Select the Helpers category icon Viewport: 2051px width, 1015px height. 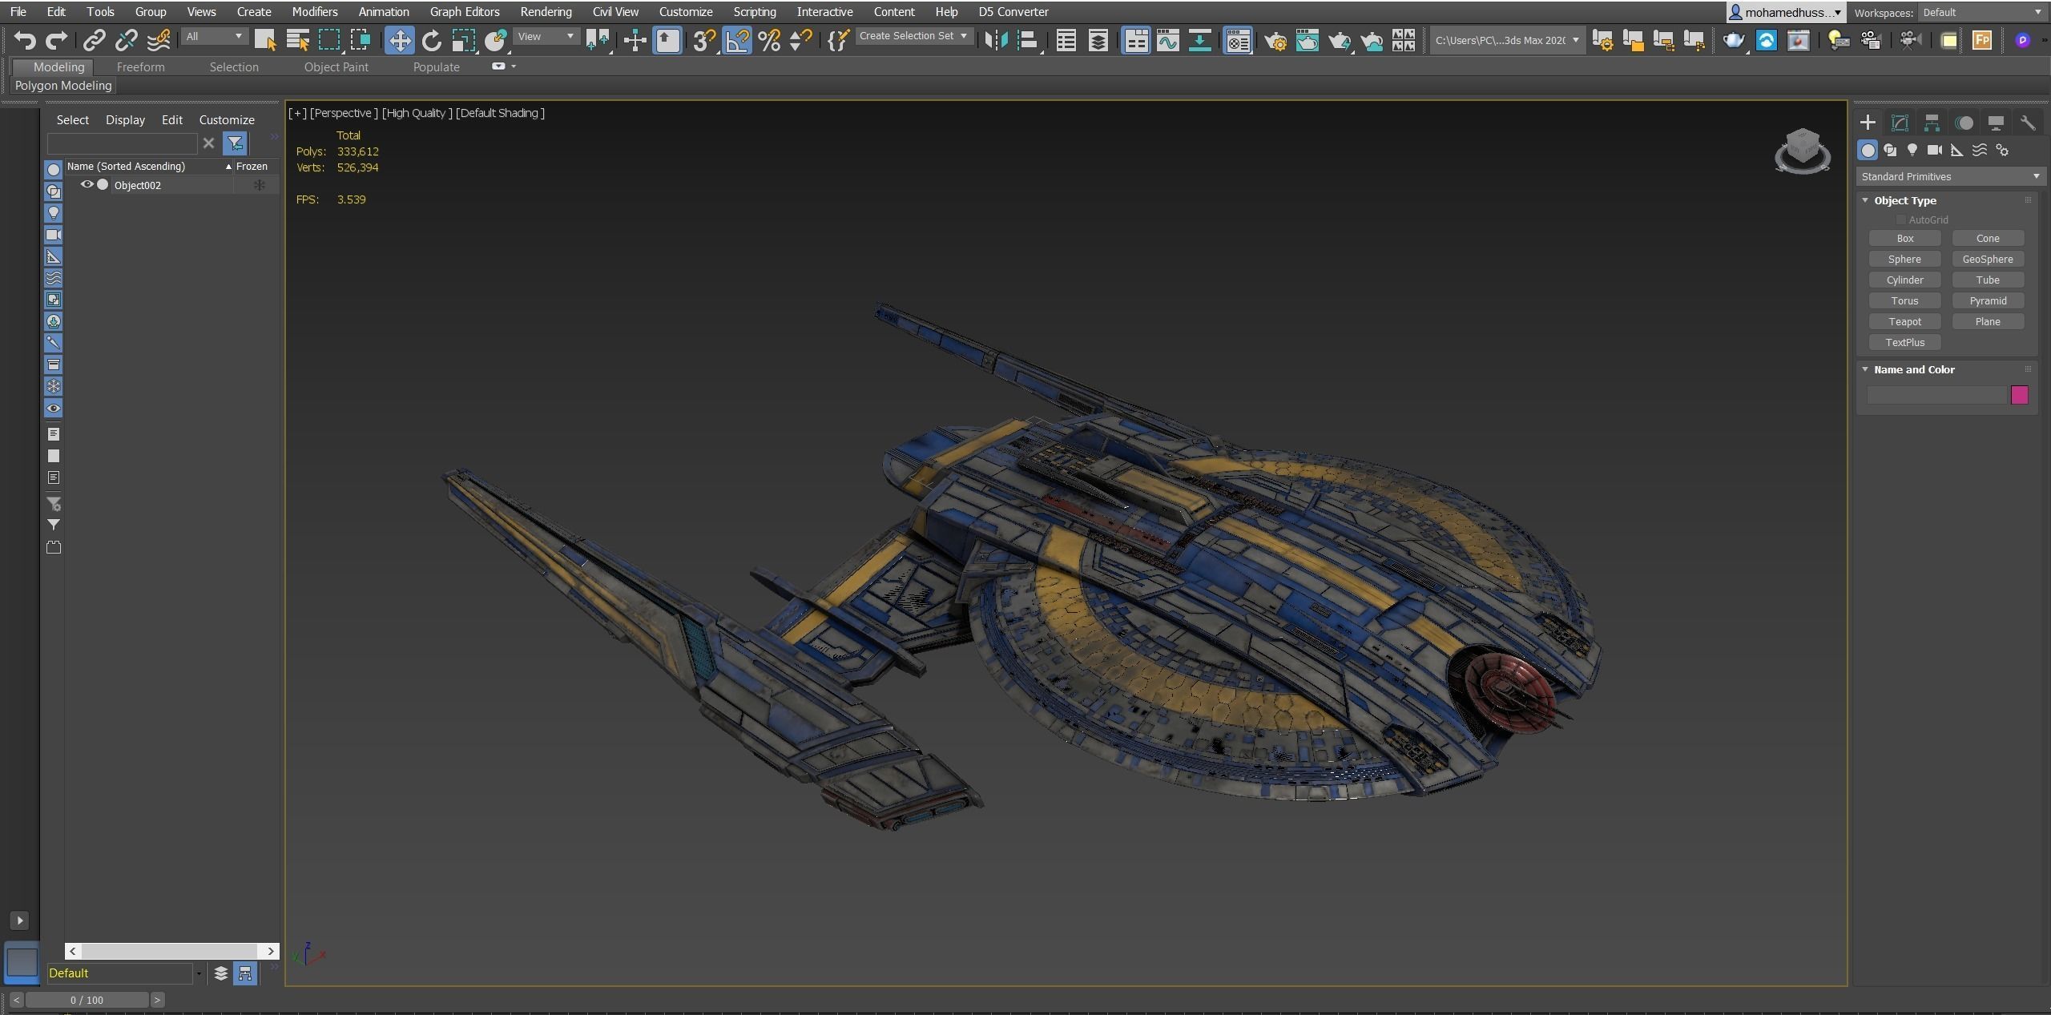point(1957,150)
